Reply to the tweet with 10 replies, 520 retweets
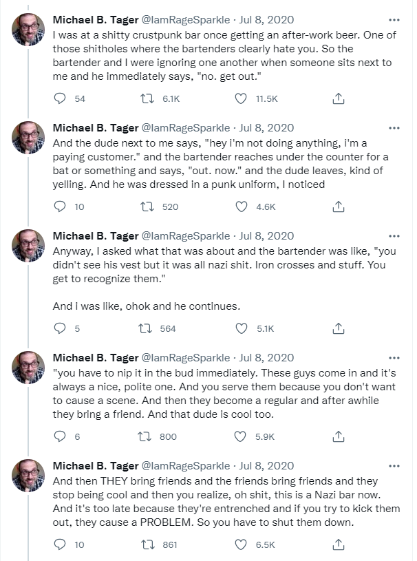Viewport: 417px width, 561px height. [x=60, y=207]
